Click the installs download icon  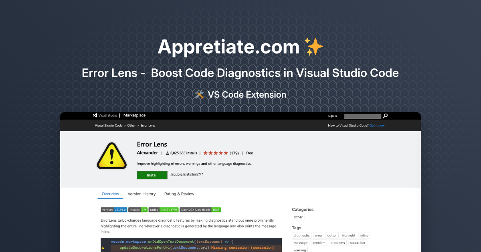tap(168, 153)
